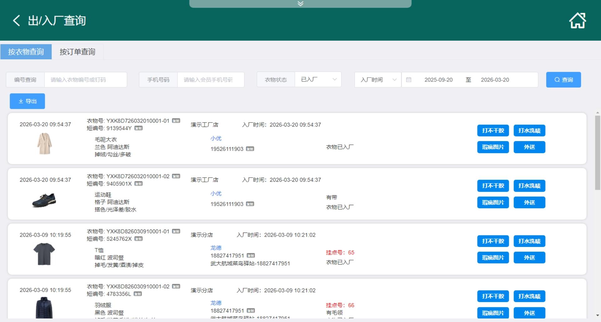The height and width of the screenshot is (322, 601).
Task: Copy garment number YXK8D726032010001-01
Action: (176, 121)
